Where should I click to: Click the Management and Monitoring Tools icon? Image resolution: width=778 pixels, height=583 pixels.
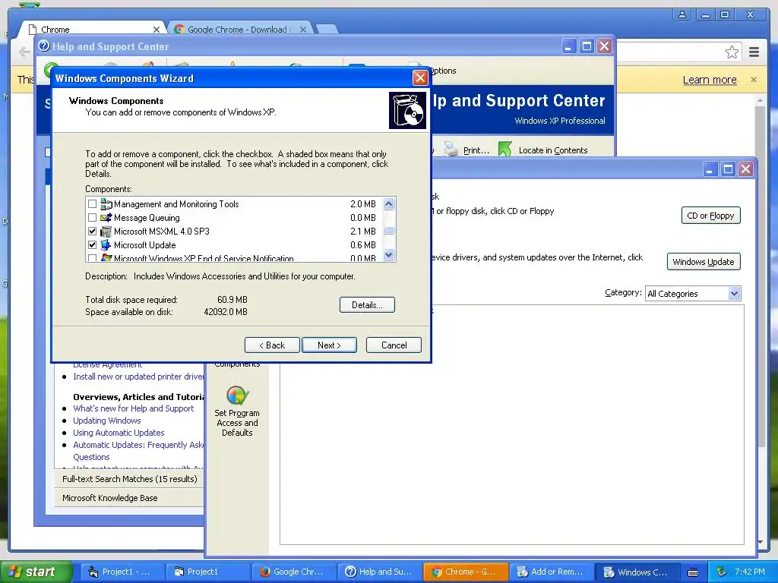tap(106, 203)
